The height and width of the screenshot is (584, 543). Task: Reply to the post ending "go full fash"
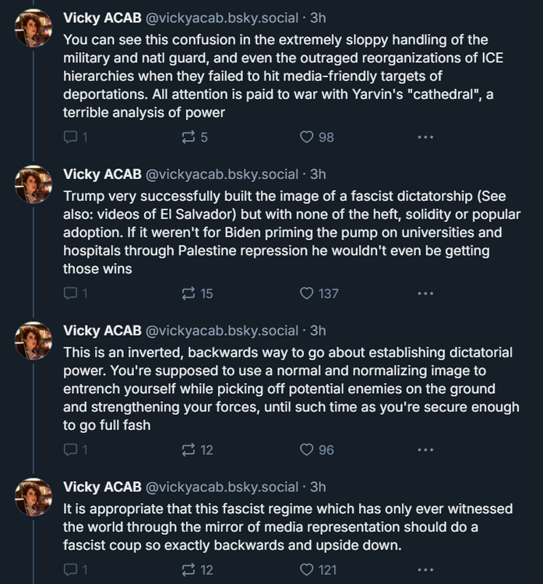pos(70,449)
